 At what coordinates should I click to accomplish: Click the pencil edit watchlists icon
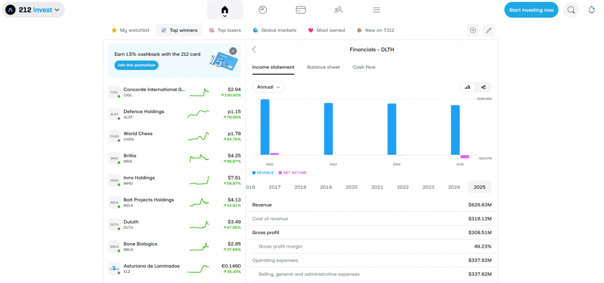pos(488,30)
